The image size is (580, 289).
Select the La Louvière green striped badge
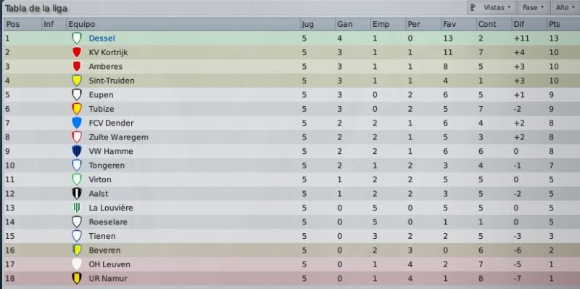point(77,208)
